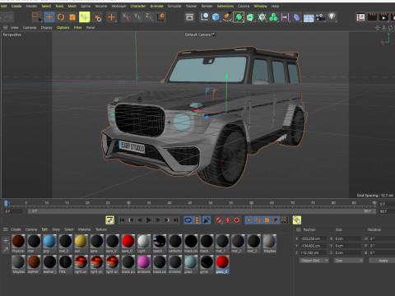Open the MoGraph Cloner icon

click(273, 17)
